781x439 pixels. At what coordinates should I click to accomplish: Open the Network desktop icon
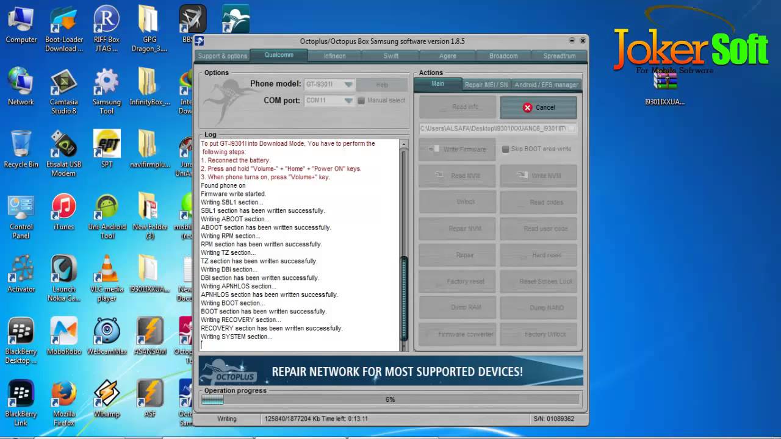coord(21,87)
